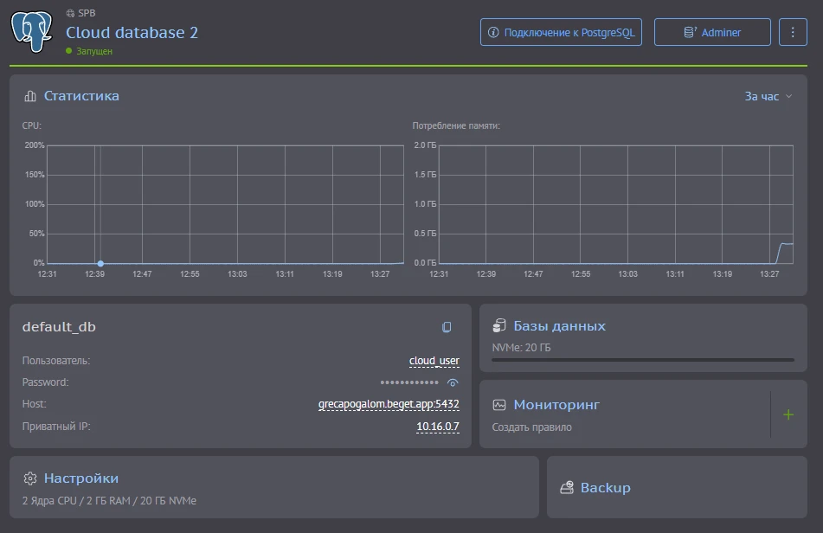Click the Статистика bar chart icon
This screenshot has height=533, width=823.
tap(30, 96)
